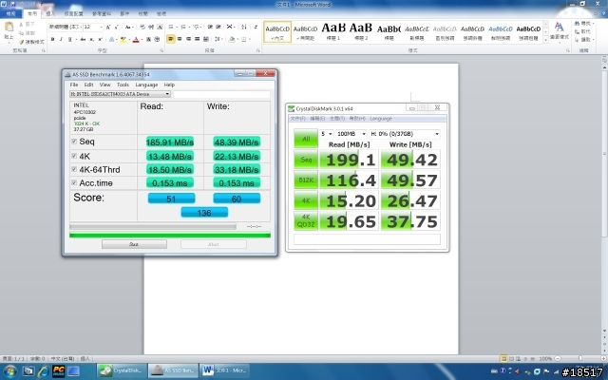This screenshot has height=380, width=608.
Task: Align text right in Word
Action: [188, 39]
